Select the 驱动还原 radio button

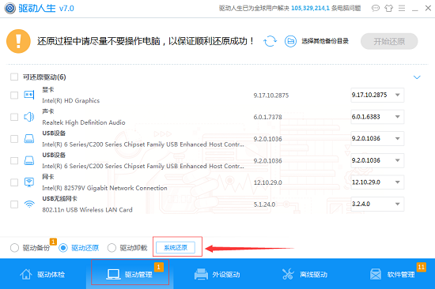(63, 247)
